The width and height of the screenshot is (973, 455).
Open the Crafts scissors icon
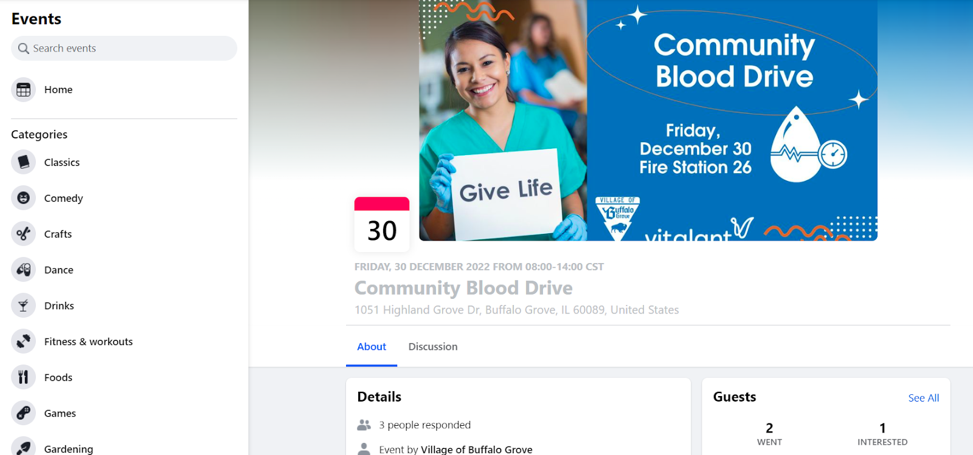pyautogui.click(x=23, y=234)
